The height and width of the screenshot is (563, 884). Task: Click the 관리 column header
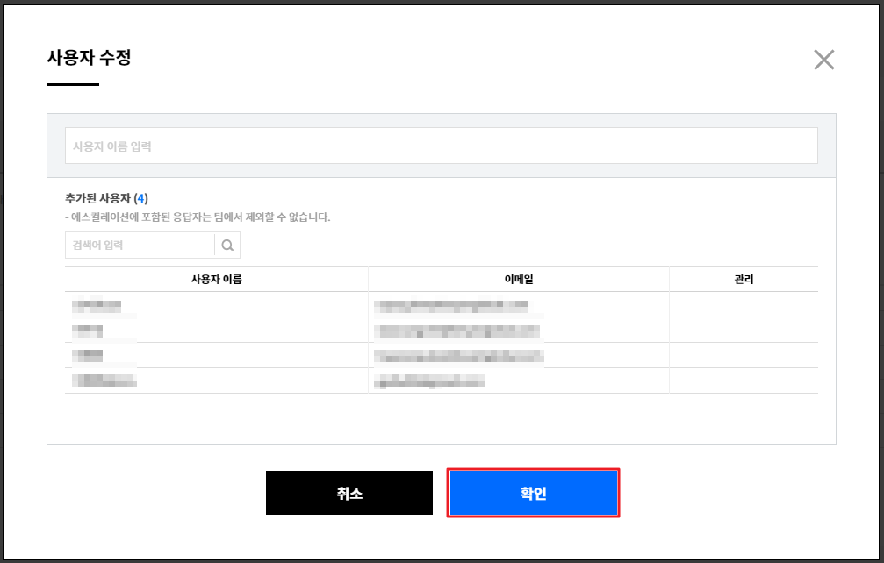coord(743,279)
